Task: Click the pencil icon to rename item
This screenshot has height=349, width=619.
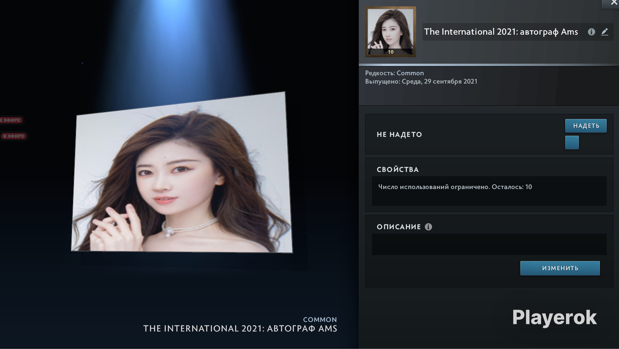Action: pos(605,32)
